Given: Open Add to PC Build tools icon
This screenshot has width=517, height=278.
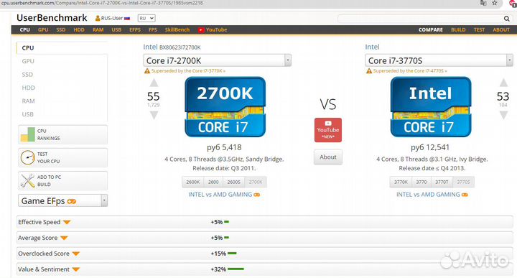Looking at the screenshot, I should point(28,181).
